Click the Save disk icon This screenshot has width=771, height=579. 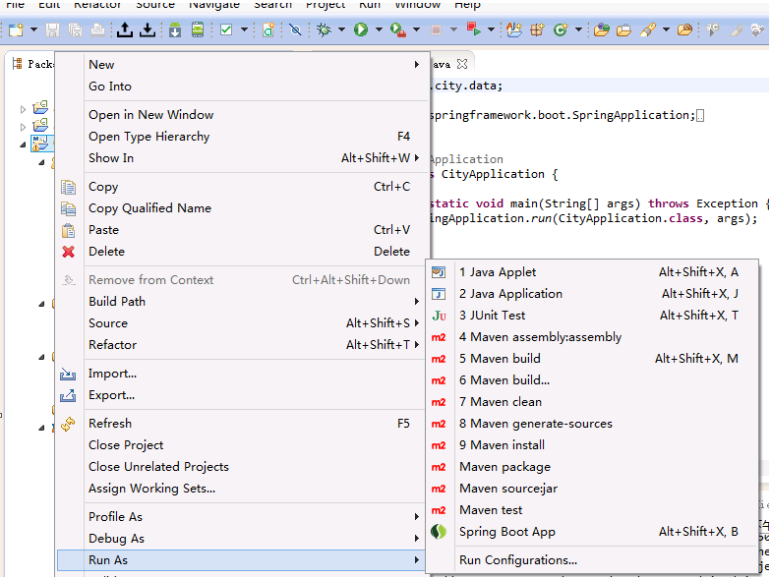[53, 29]
